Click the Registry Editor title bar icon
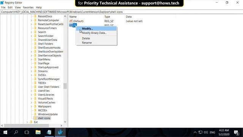 2,3
